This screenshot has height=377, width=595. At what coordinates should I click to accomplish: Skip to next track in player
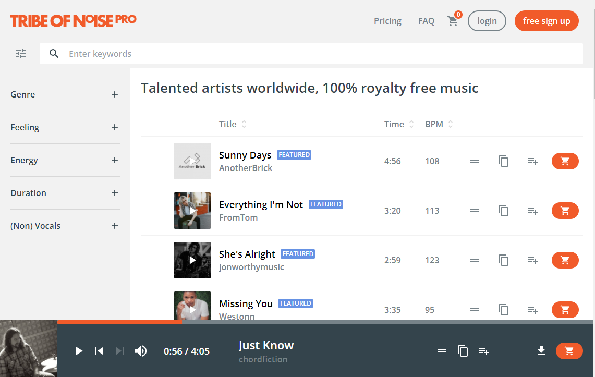coord(119,351)
